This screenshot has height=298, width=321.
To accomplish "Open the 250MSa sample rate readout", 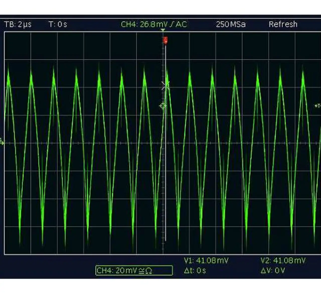I will pos(230,24).
